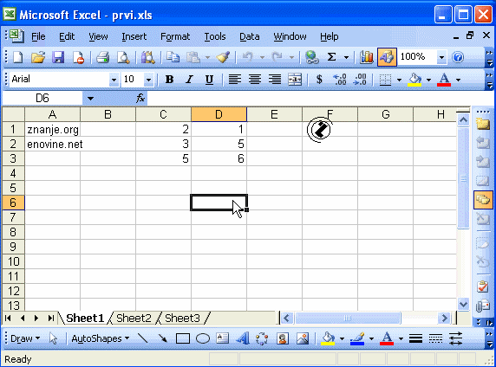Open the font size dropdown
Screen dimensions: 496x367
[x=148, y=80]
